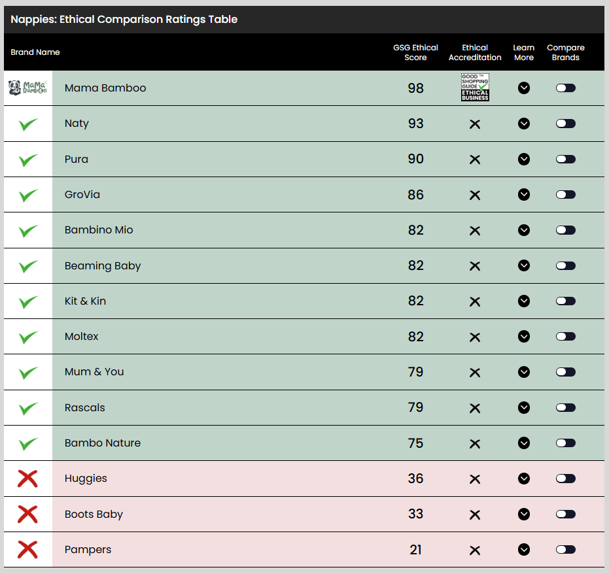
Task: Click the green checkmark beside Bambo Nature
Action: (x=27, y=444)
